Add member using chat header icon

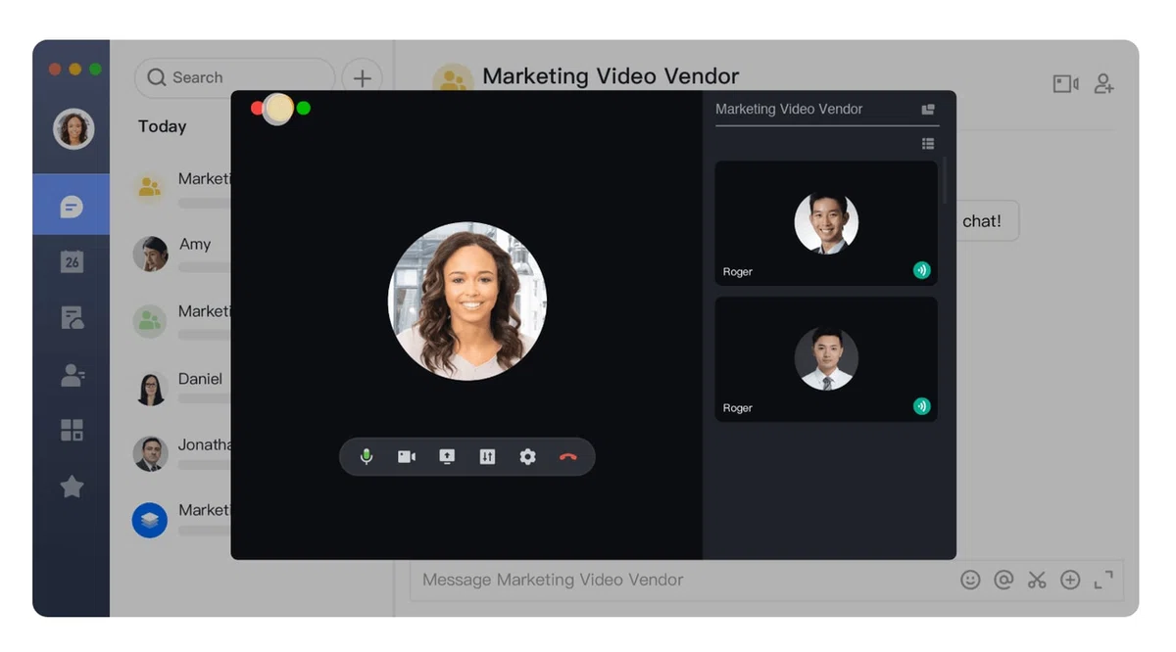1104,84
